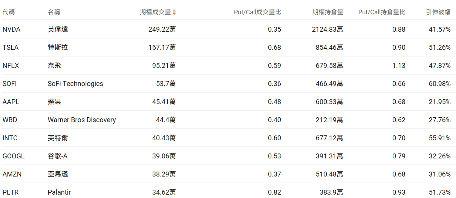Select the INTC ticker code
Image resolution: width=456 pixels, height=198 pixels.
pos(10,138)
